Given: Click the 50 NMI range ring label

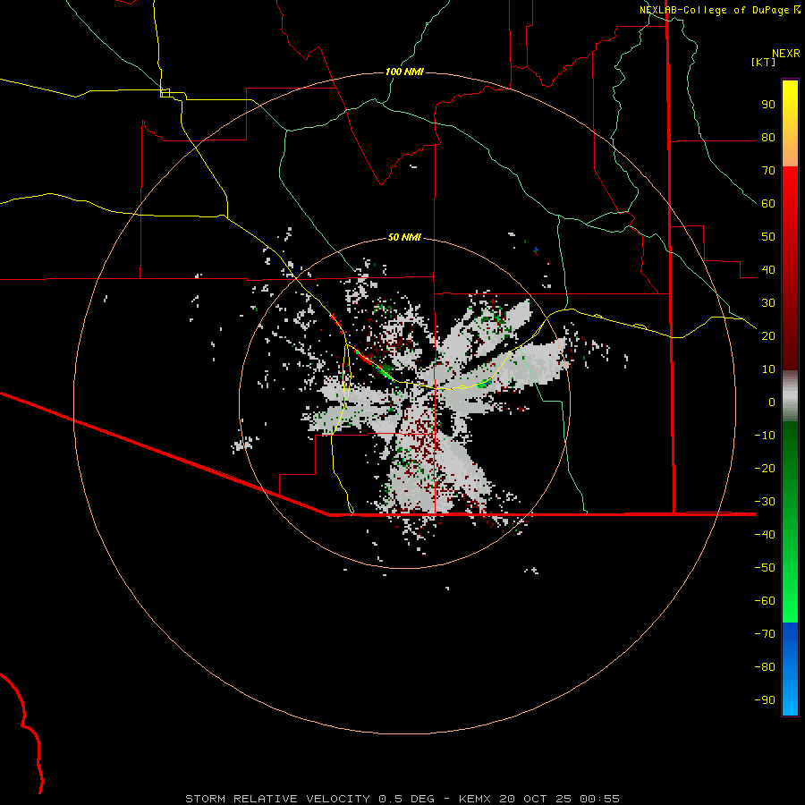Looking at the screenshot, I should point(404,237).
